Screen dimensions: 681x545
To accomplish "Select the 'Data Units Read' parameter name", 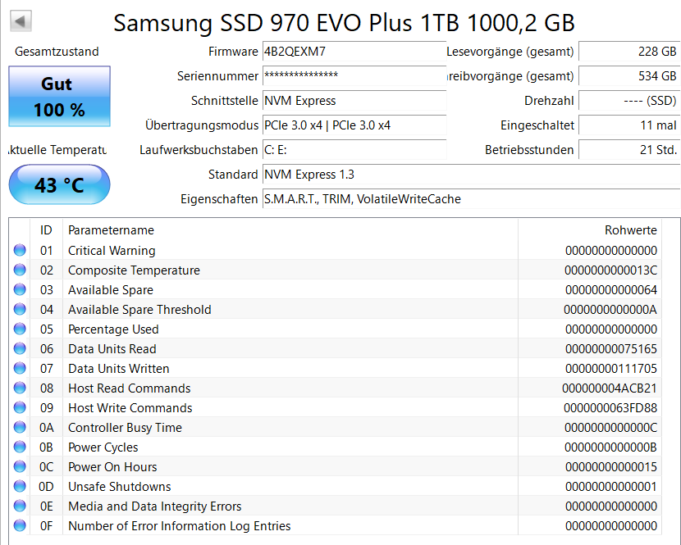I will (112, 349).
